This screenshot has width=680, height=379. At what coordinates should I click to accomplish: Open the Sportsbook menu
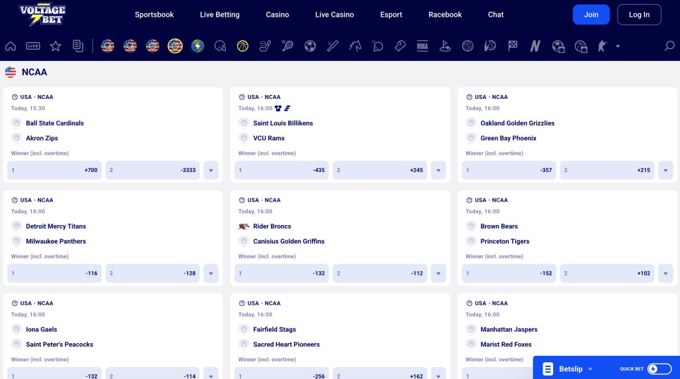(154, 15)
